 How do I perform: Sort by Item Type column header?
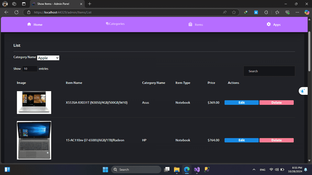tap(183, 83)
